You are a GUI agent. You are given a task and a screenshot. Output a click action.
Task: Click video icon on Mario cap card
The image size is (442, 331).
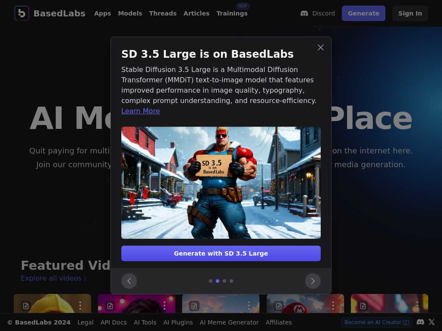[279, 306]
